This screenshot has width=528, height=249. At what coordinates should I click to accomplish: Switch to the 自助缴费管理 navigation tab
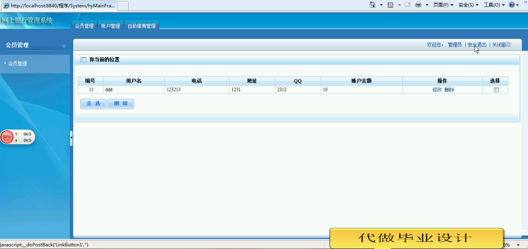142,26
